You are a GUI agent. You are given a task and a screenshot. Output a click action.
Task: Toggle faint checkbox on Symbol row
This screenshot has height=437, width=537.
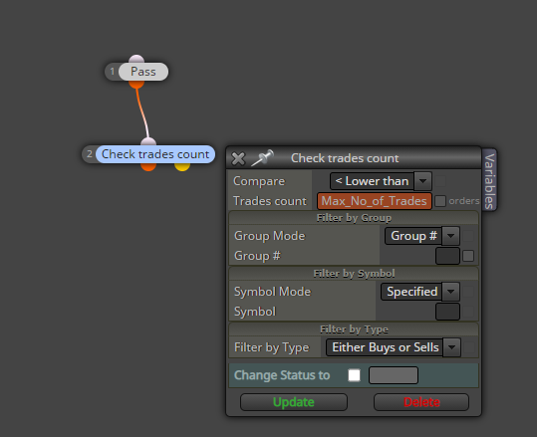[x=468, y=312]
